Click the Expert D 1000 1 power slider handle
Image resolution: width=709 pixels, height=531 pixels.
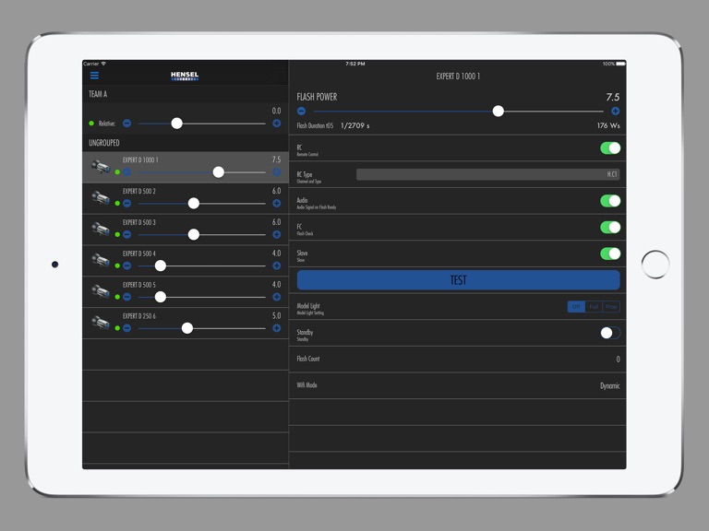[x=219, y=172]
